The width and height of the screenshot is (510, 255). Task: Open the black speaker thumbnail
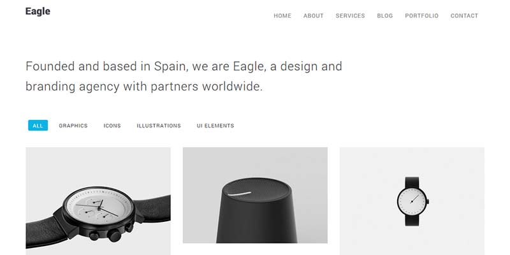tap(255, 195)
